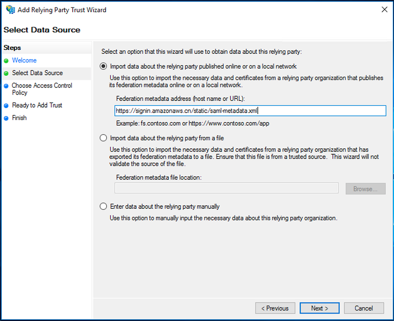
Task: Go to Select Data Source step
Action: [x=37, y=73]
